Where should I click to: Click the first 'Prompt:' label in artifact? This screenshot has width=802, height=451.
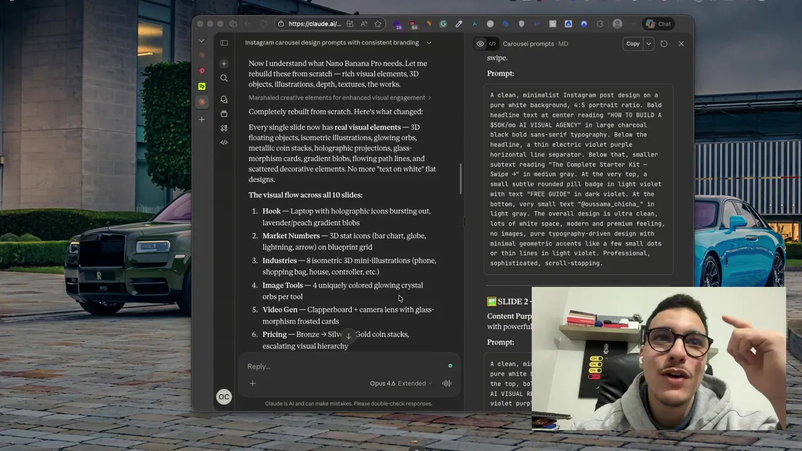tap(501, 73)
